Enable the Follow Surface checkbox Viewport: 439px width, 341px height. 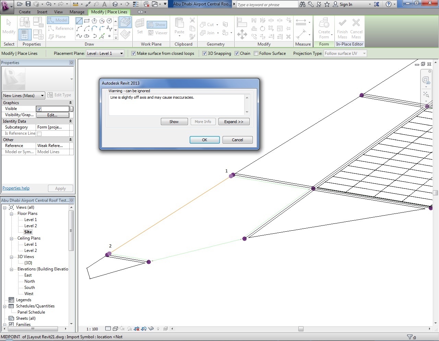click(x=256, y=53)
